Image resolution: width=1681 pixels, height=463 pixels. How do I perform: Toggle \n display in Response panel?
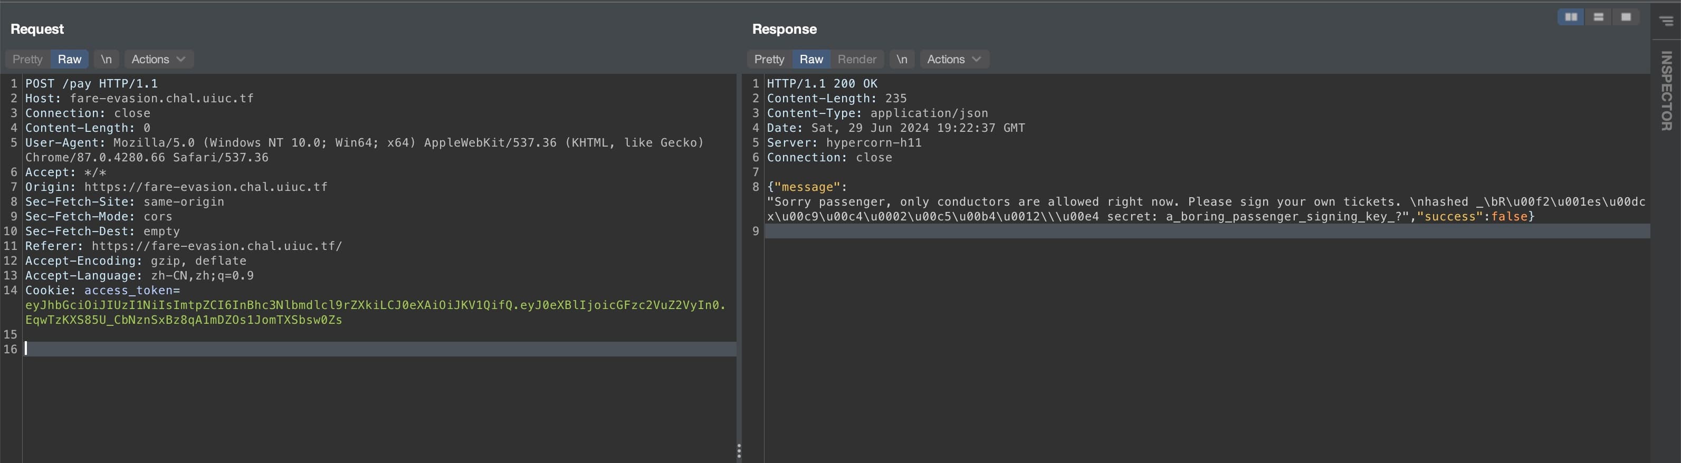pos(901,60)
